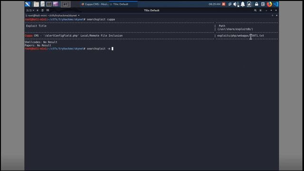
Task: Open the 08:29 AM clock
Action: 214,4
